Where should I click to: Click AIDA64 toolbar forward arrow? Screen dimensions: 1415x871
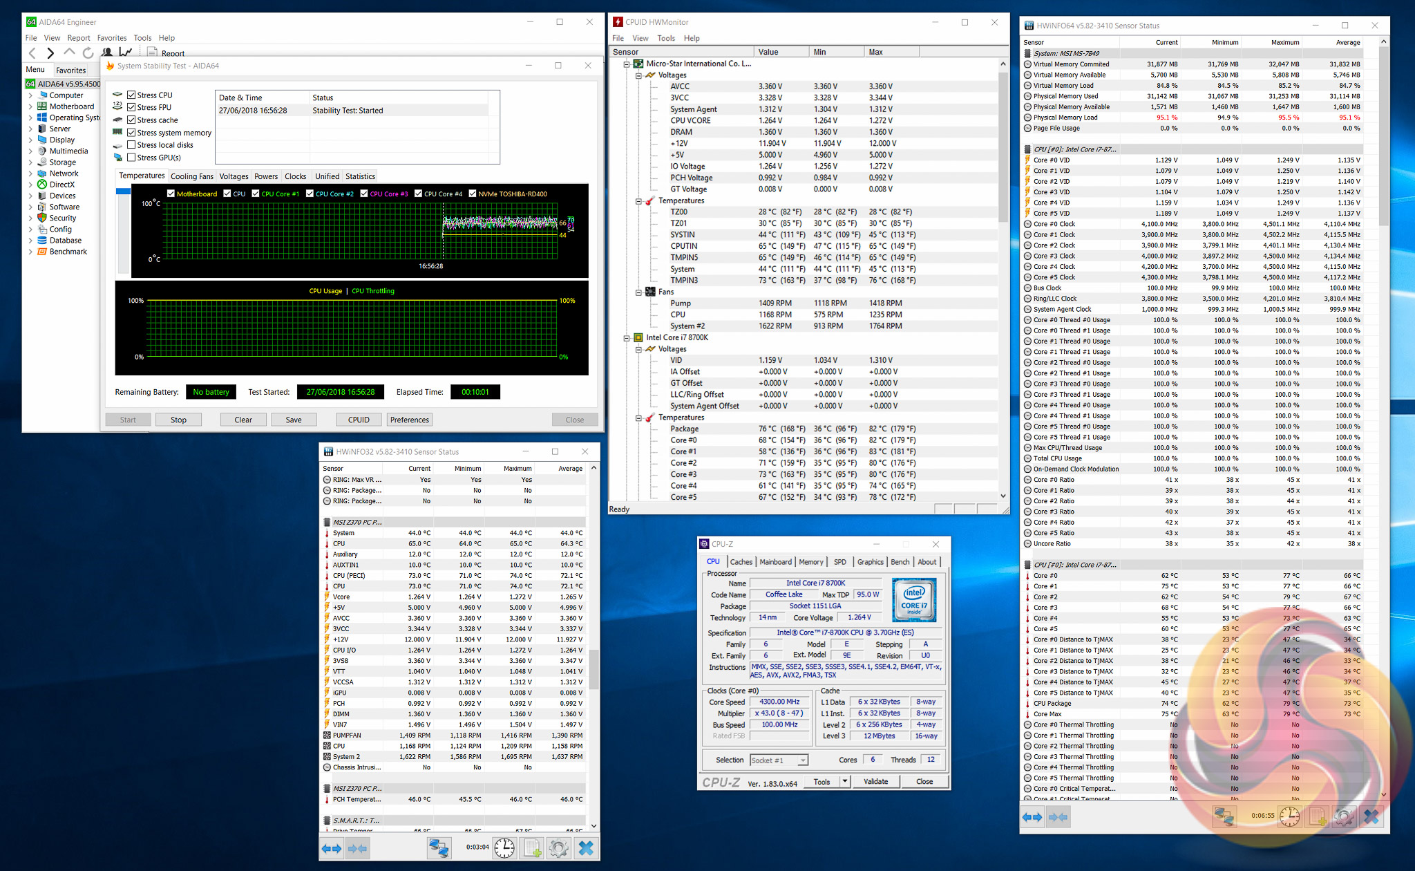[50, 53]
